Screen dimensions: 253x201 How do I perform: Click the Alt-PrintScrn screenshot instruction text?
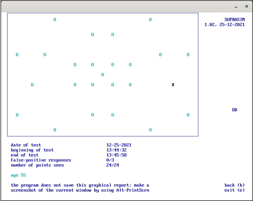pyautogui.click(x=80, y=190)
